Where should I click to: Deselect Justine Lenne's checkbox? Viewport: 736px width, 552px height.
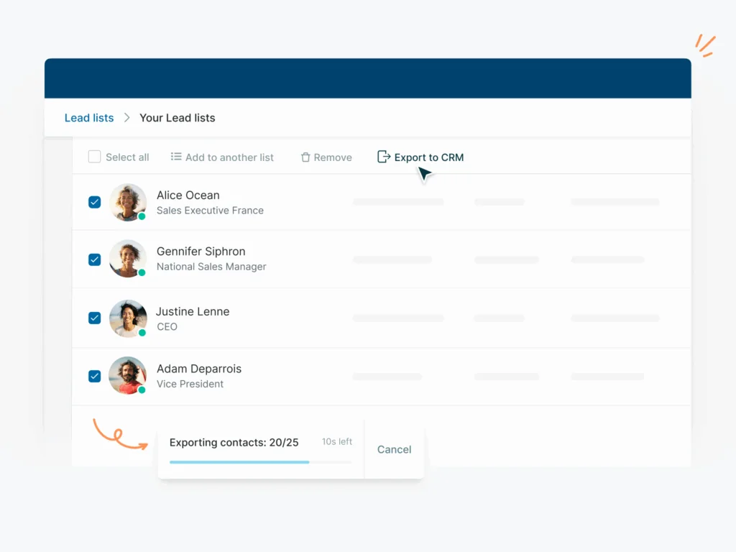pyautogui.click(x=94, y=318)
